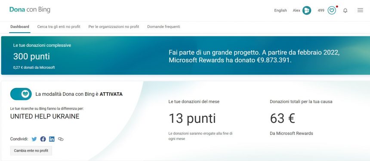Switch language to English
370x161 pixels.
281,10
